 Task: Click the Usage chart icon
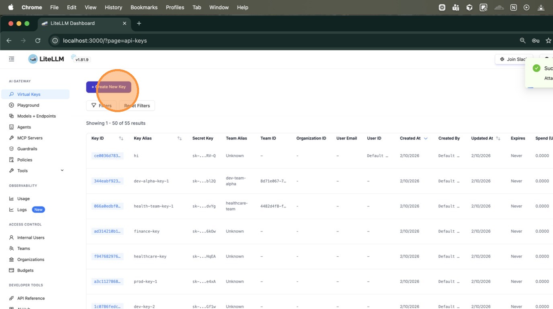[12, 198]
